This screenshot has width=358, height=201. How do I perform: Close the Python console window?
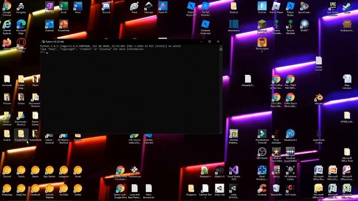click(218, 41)
